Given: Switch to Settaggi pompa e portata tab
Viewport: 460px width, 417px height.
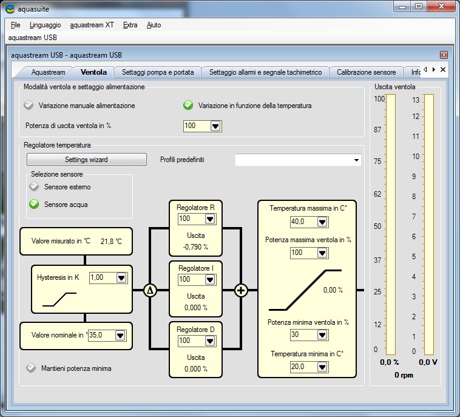Looking at the screenshot, I should 158,72.
